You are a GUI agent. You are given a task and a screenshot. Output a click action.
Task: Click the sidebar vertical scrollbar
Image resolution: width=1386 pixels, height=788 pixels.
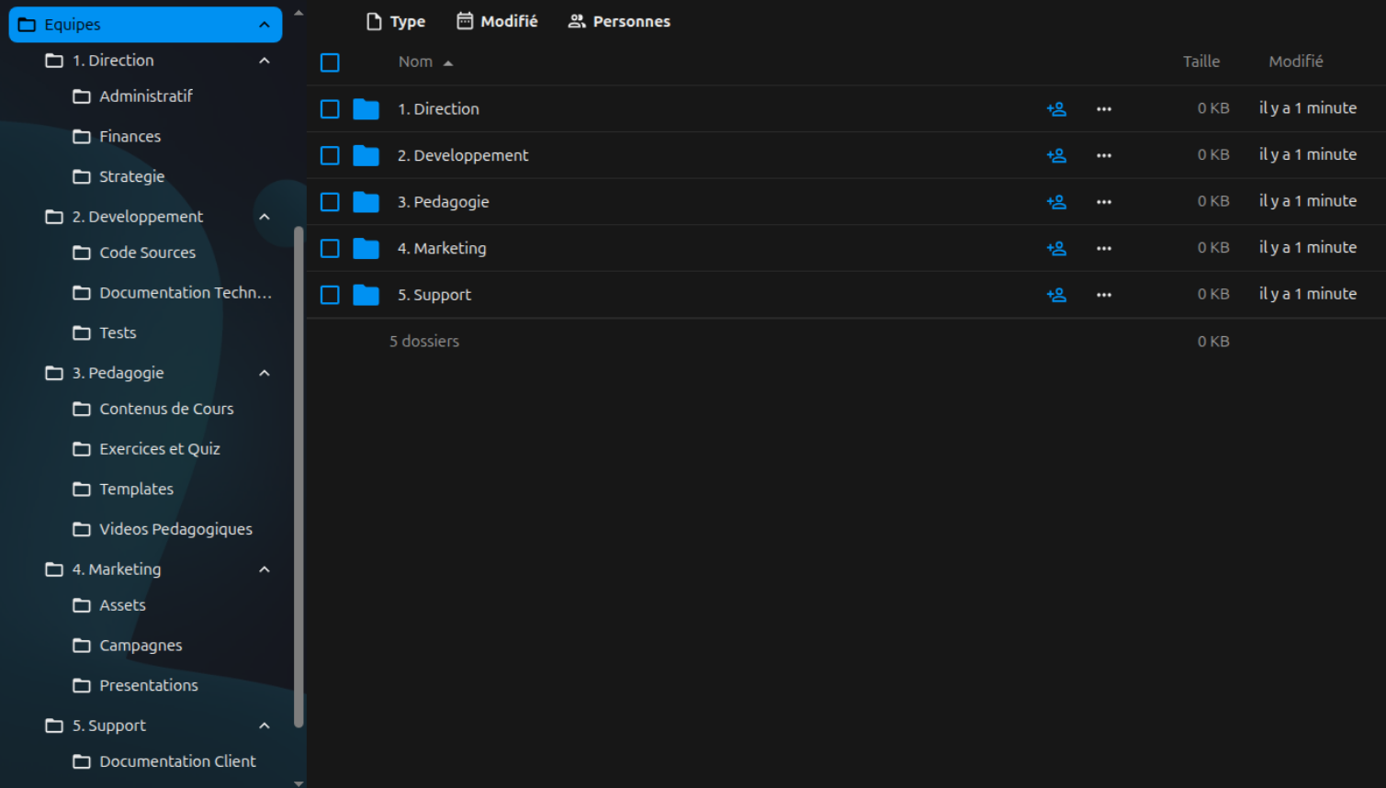tap(299, 478)
